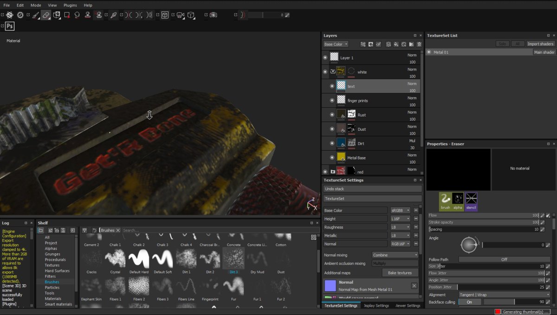This screenshot has height=315, width=557.
Task: Select the Default Hard brush thumbnail
Action: (x=139, y=258)
